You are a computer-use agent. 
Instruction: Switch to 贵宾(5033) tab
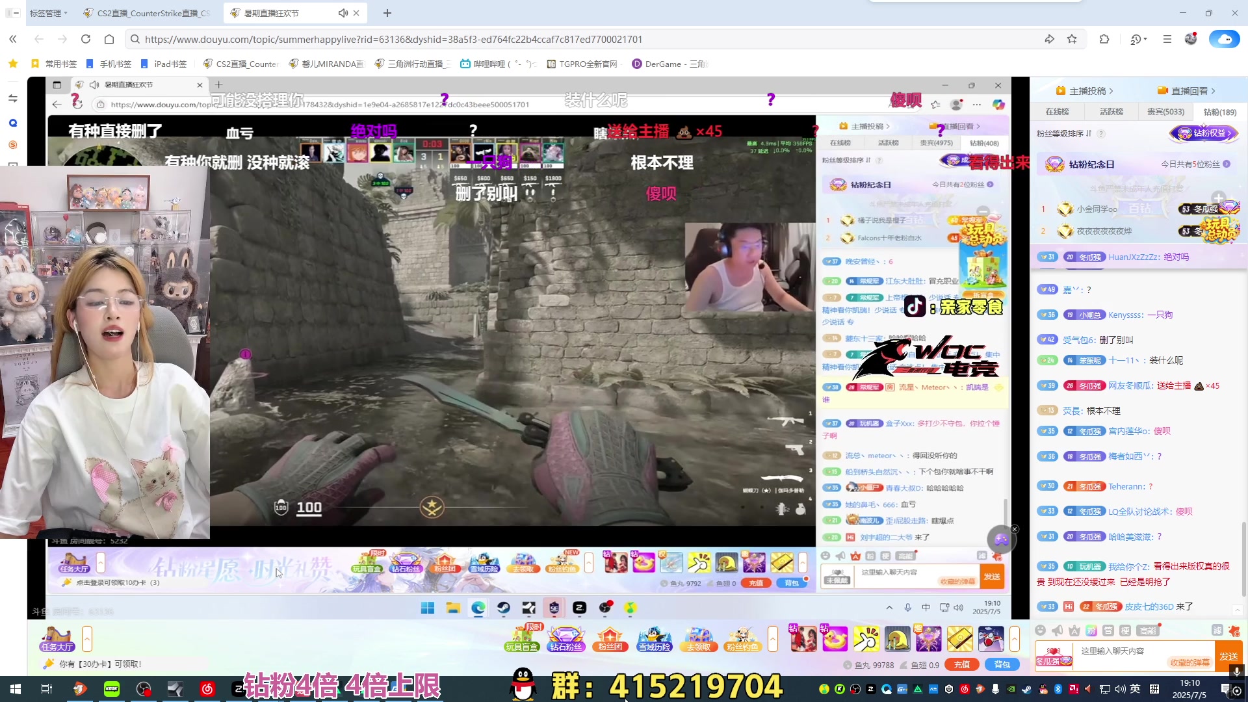pos(1165,112)
